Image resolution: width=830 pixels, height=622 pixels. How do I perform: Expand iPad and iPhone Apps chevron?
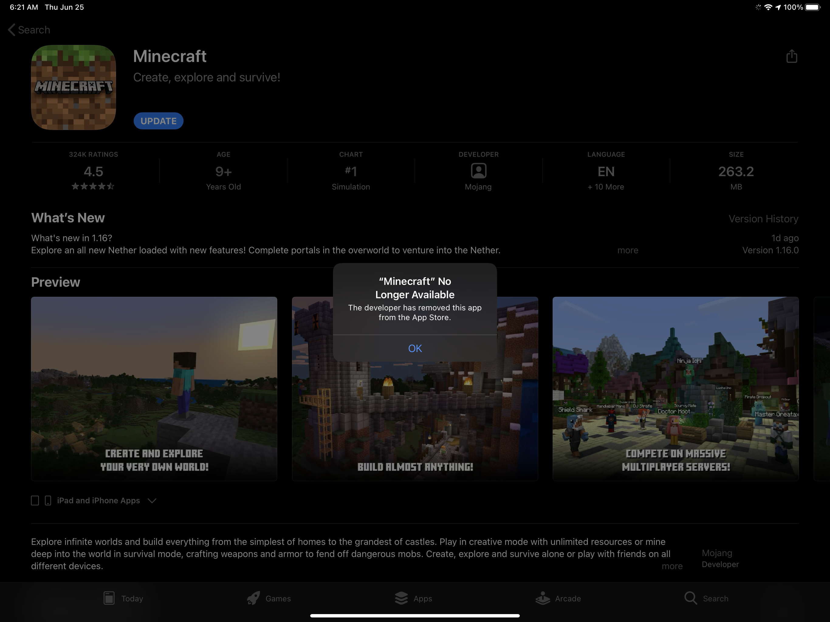[x=152, y=501]
